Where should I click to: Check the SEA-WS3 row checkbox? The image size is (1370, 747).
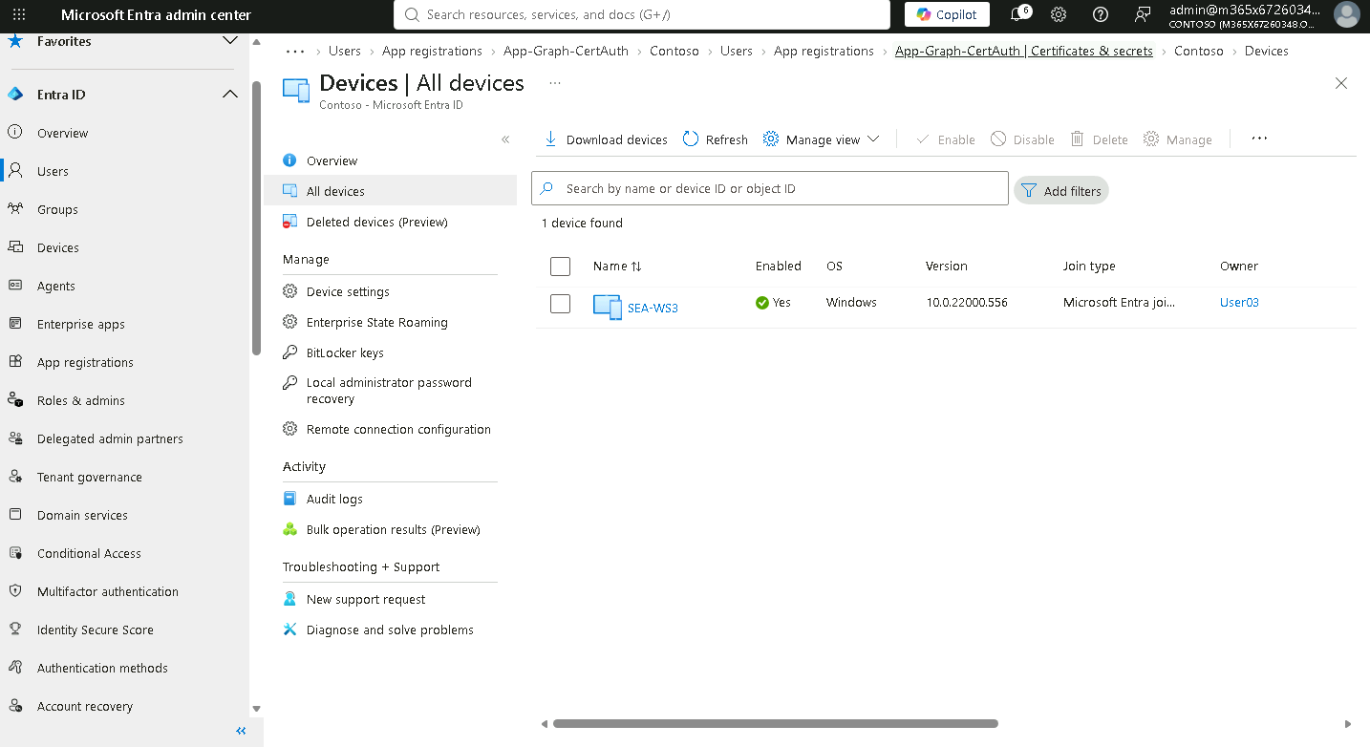coord(561,304)
